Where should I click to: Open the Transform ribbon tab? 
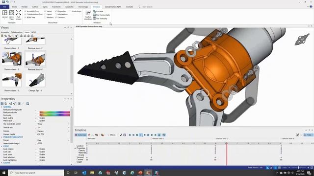tap(56, 7)
